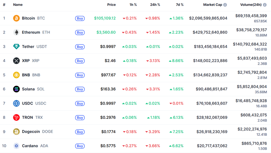Click the Ethereum diamond logo icon

tap(16, 32)
